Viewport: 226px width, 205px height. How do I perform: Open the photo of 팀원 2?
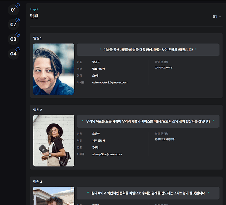pyautogui.click(x=54, y=141)
